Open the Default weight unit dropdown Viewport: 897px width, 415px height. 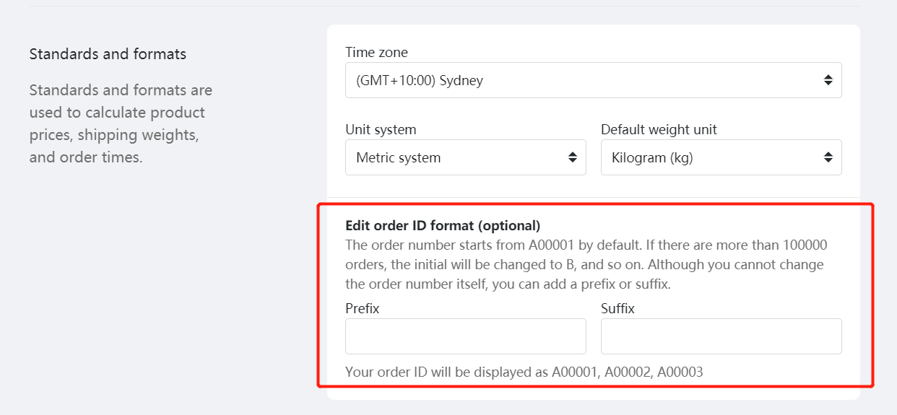coord(721,157)
